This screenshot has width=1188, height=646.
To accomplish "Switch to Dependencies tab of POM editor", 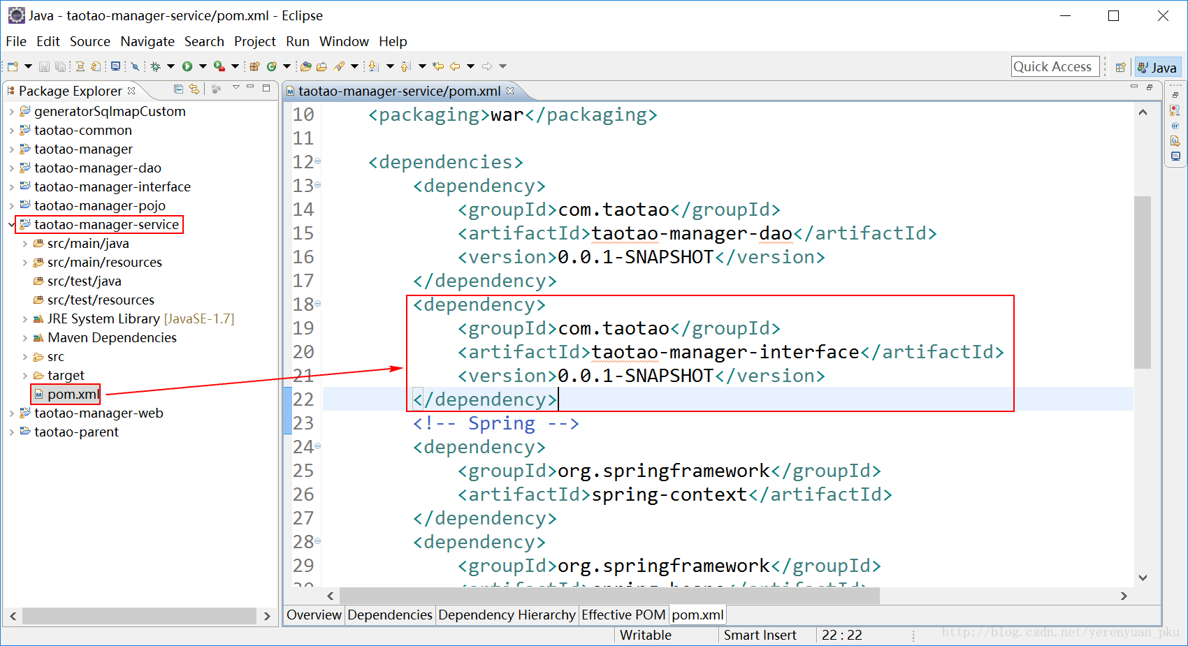I will [390, 615].
